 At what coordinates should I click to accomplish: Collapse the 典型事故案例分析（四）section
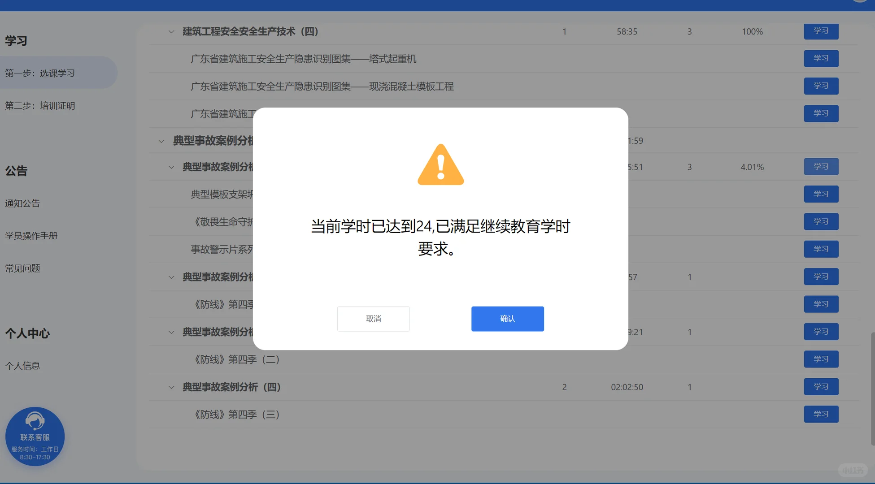[x=171, y=387]
